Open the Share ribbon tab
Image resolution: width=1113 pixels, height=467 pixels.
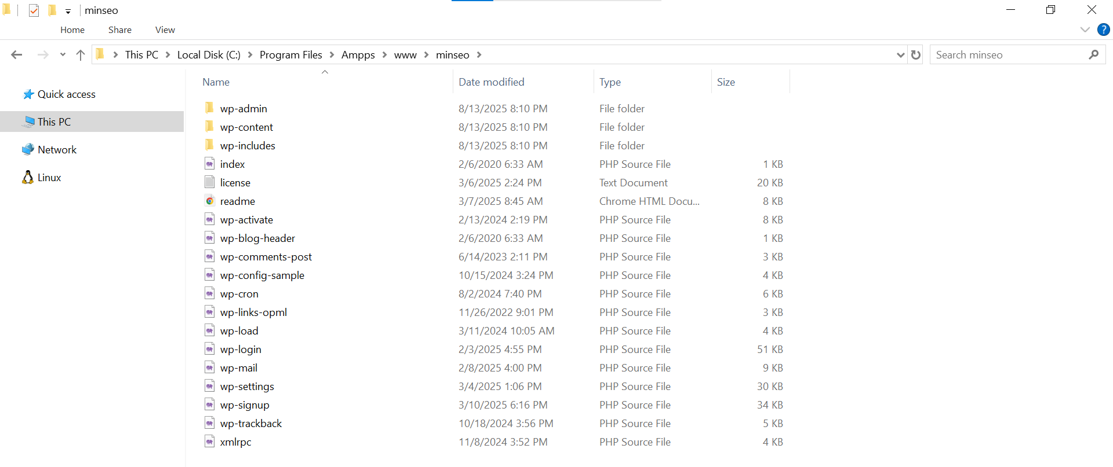pos(119,30)
